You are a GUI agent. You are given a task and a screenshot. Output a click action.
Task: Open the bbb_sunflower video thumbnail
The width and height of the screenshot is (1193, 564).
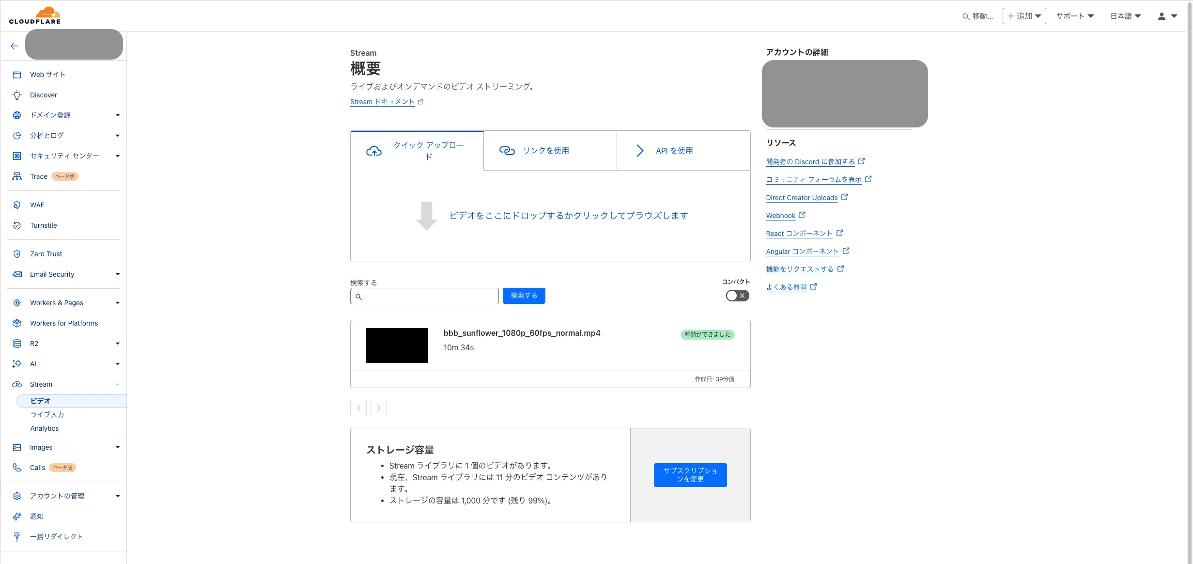tap(397, 345)
